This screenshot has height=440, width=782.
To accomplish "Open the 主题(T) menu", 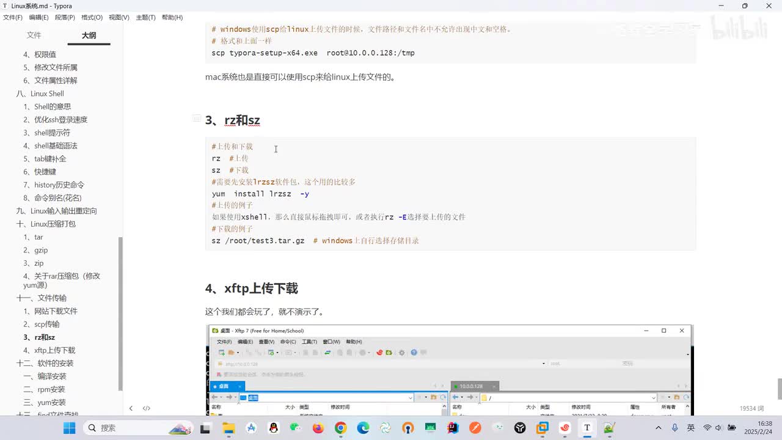I will 145,17.
